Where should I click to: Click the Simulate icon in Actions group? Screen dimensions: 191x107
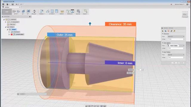(x=48, y=11)
